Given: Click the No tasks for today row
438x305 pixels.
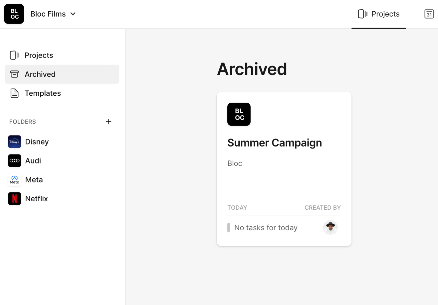Looking at the screenshot, I should click(266, 228).
